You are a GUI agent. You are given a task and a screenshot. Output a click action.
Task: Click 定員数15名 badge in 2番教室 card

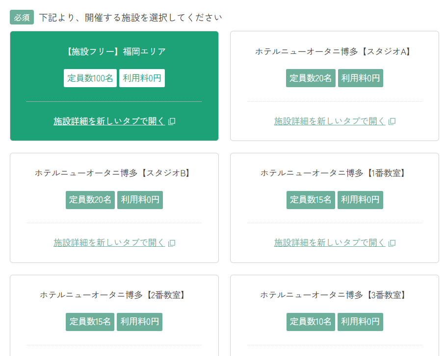pyautogui.click(x=90, y=322)
